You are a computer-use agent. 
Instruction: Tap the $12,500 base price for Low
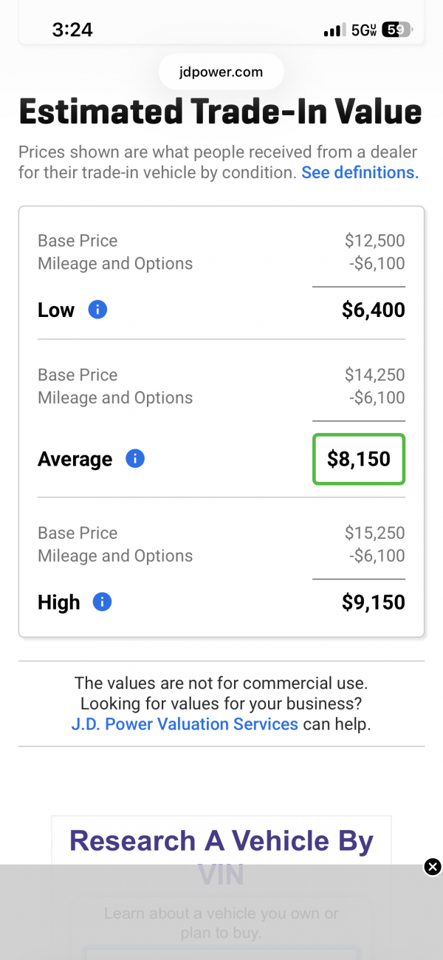[x=374, y=241]
